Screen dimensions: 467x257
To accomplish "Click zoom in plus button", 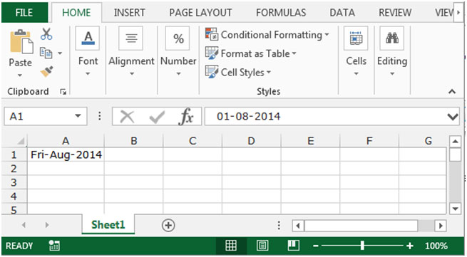I will click(410, 246).
